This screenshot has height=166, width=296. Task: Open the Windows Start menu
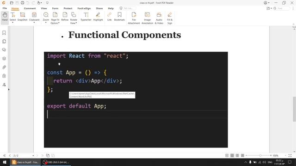(5, 162)
